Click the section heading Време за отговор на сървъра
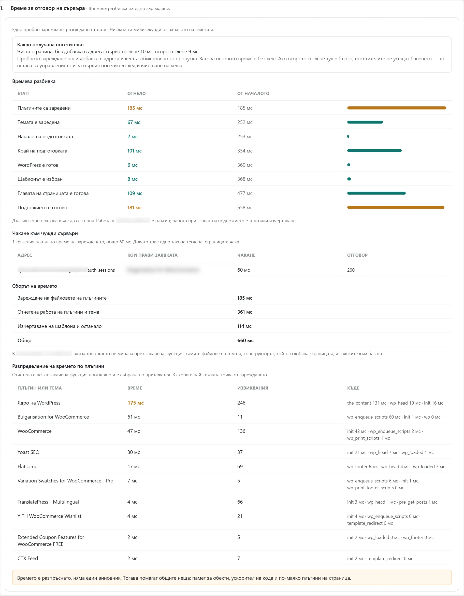 pyautogui.click(x=48, y=8)
